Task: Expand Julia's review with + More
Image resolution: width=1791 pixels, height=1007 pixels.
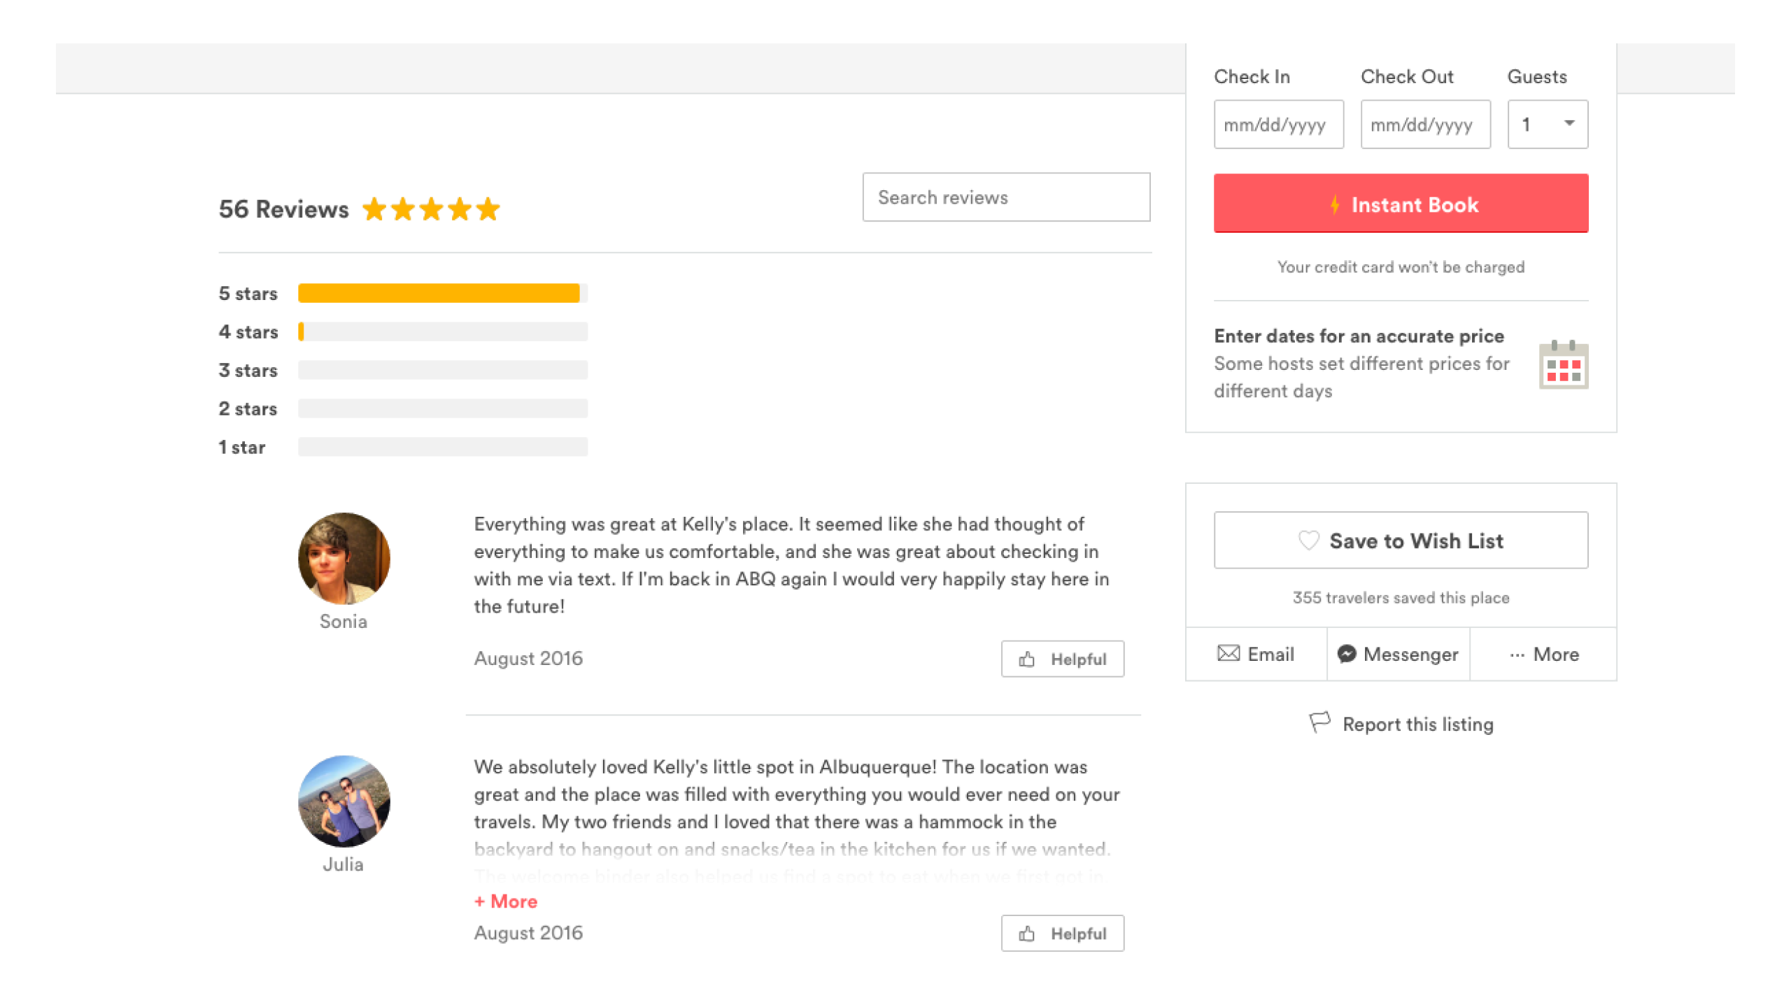Action: 506,901
